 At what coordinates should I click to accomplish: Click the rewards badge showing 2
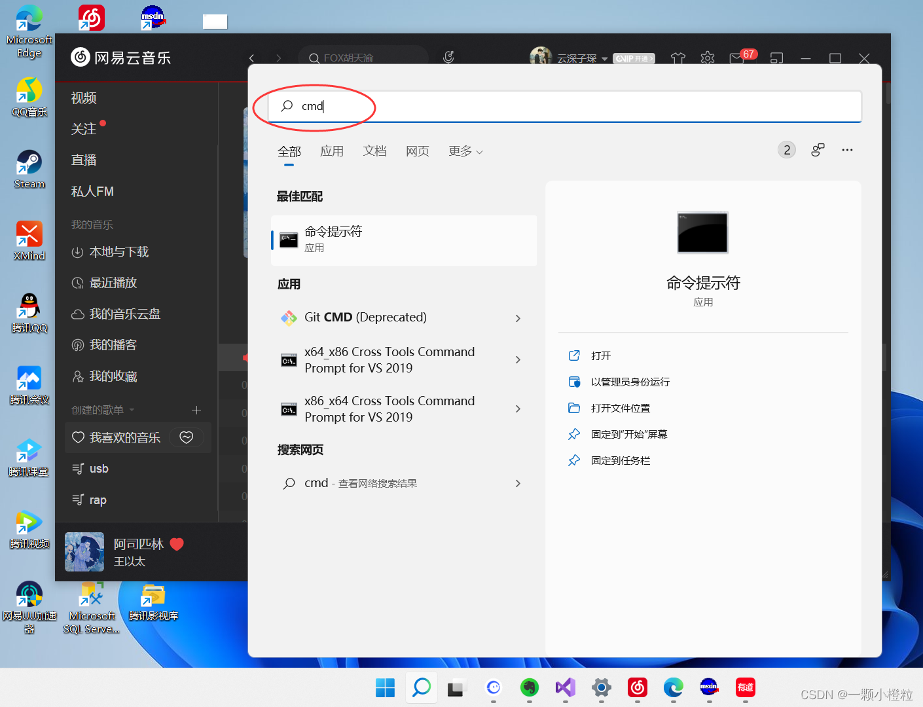(787, 150)
